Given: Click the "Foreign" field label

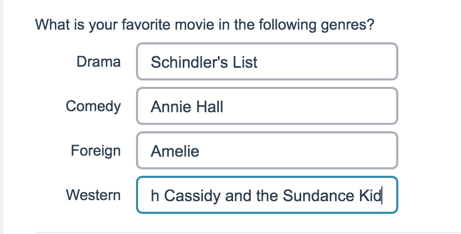Looking at the screenshot, I should 96,151.
